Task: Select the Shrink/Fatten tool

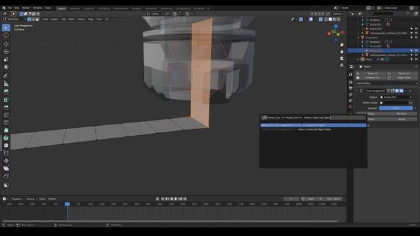Action: (x=6, y=161)
